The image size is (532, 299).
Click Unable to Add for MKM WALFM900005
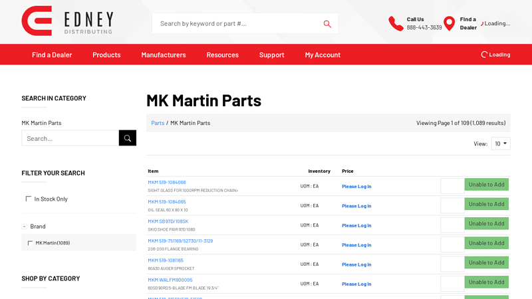point(487,282)
